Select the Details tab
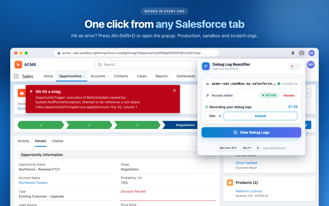This screenshot has width=329, height=206. pyautogui.click(x=41, y=141)
